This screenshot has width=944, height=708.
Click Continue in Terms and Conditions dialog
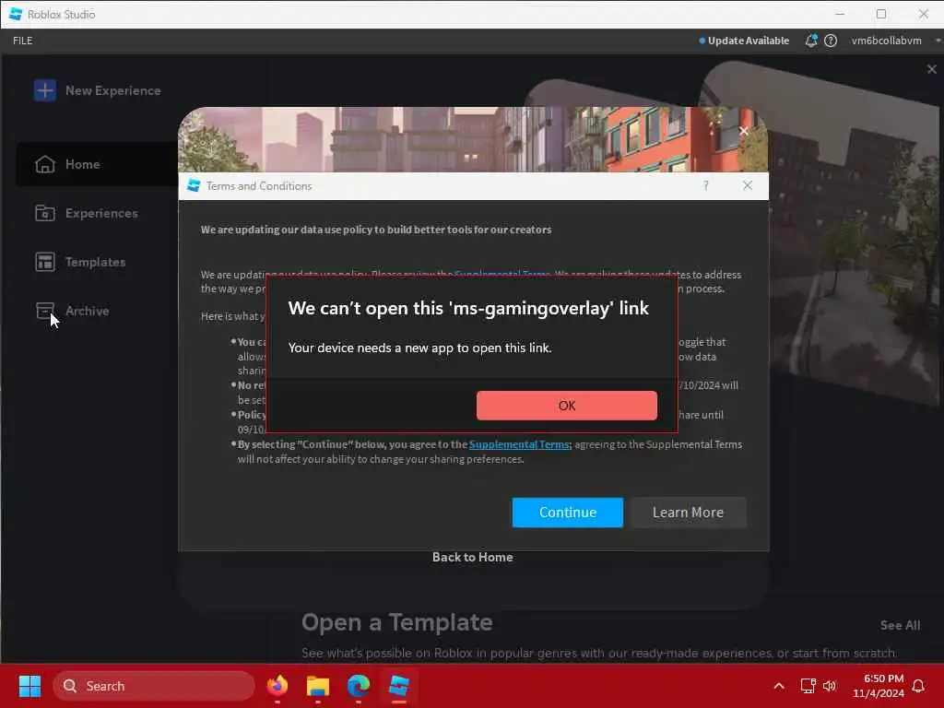pos(567,513)
